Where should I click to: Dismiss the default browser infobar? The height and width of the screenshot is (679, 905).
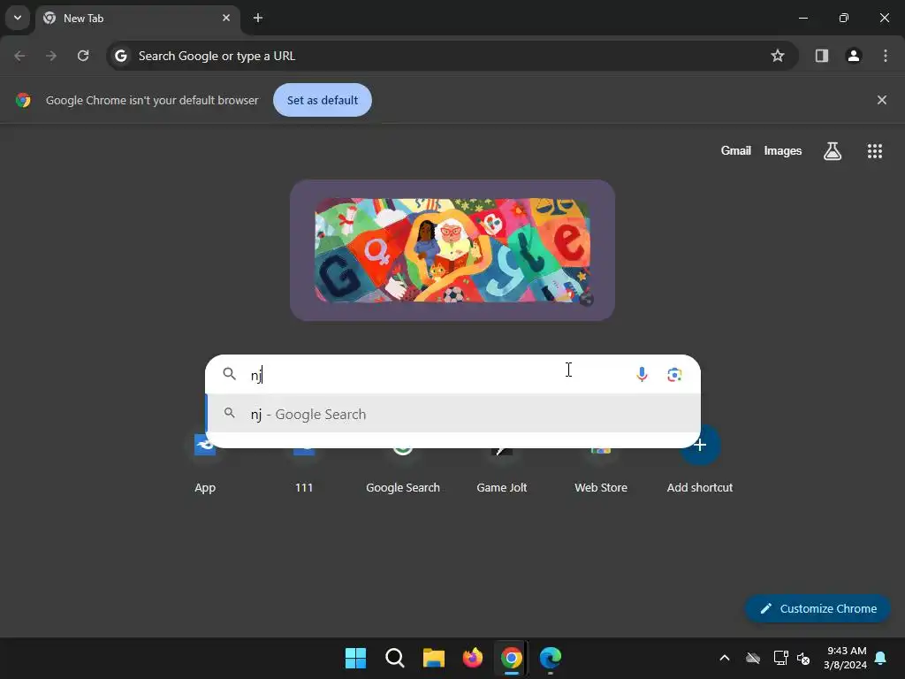point(882,100)
